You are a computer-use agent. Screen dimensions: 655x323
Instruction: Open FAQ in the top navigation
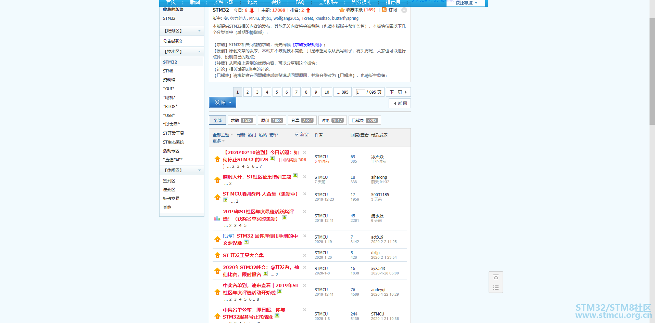[x=300, y=2]
